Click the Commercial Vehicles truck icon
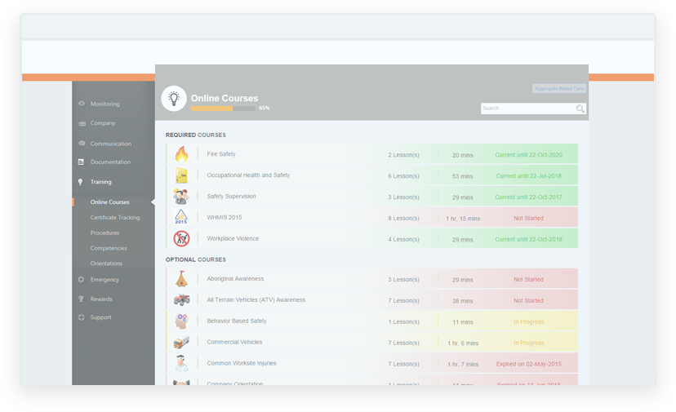676x412 pixels. [181, 342]
